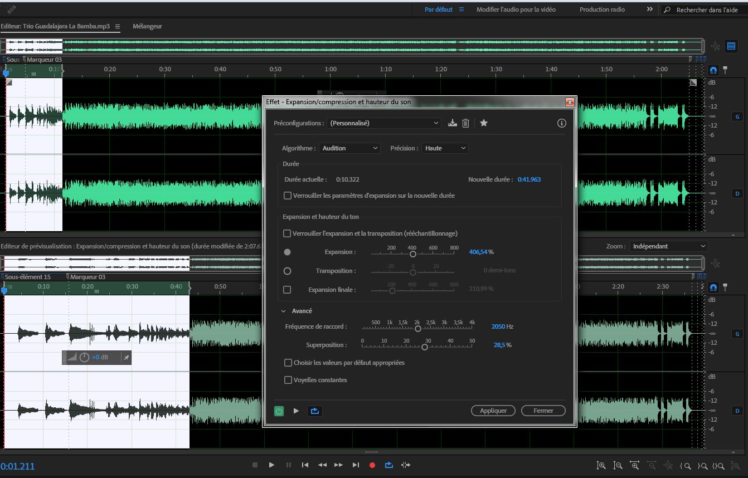This screenshot has height=478, width=748.
Task: Click the Fermer button
Action: point(543,411)
